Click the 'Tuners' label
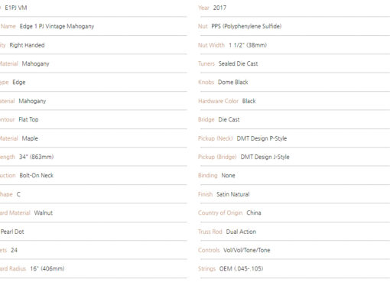This screenshot has width=390, height=292. pos(206,63)
